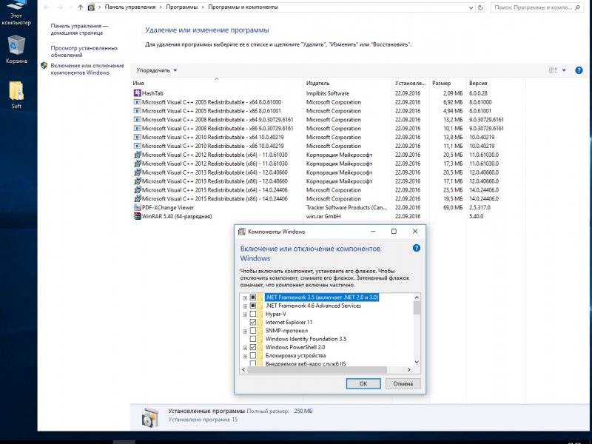Select the Internet Explorer 11 label in the list
The width and height of the screenshot is (592, 444).
(289, 323)
